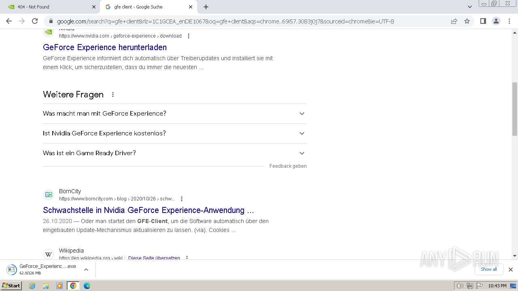Click the Wikipedia site favicon
Screen dimensions: 518x291
pos(49,254)
